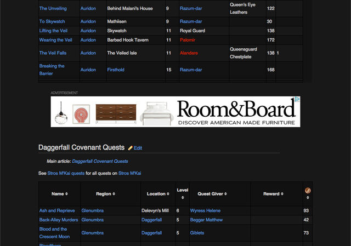Click Razum-dar in the Breaking the Barrier row

[191, 70]
